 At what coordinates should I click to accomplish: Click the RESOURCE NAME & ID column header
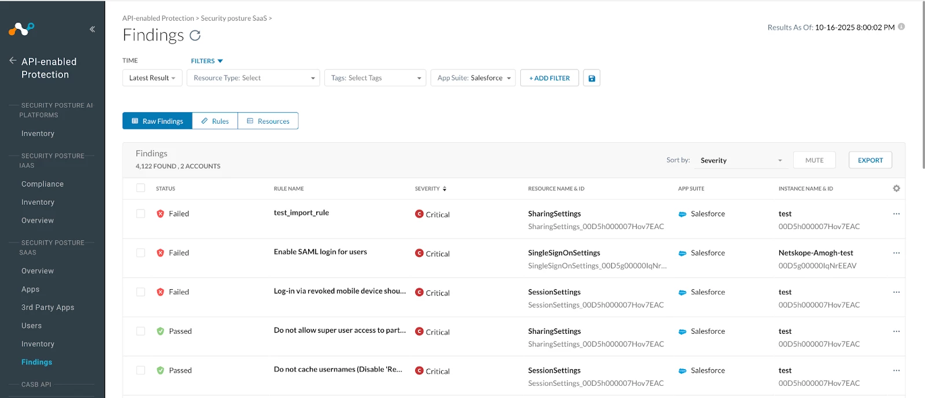click(556, 189)
